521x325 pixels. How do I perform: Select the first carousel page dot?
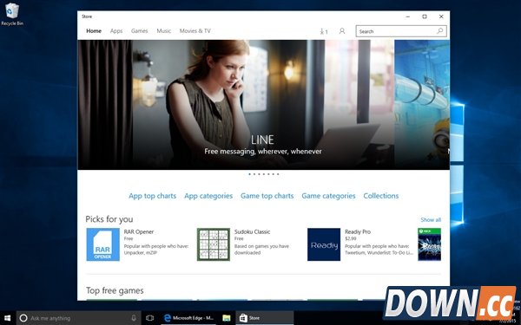pos(249,174)
